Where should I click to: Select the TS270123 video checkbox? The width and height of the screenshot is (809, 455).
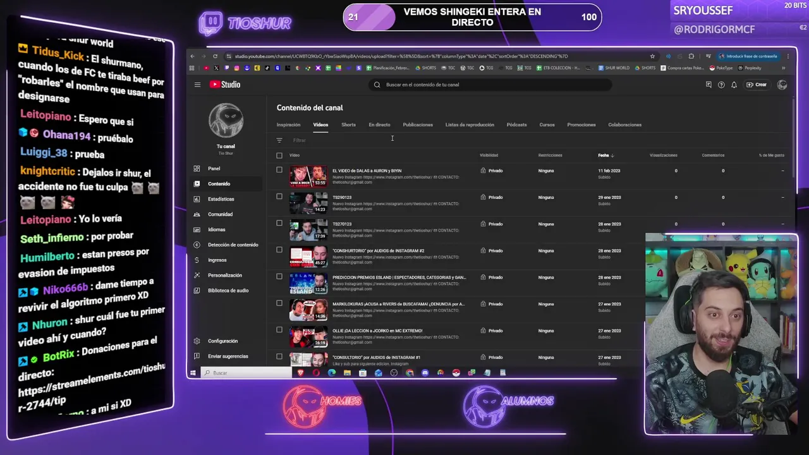click(x=279, y=222)
